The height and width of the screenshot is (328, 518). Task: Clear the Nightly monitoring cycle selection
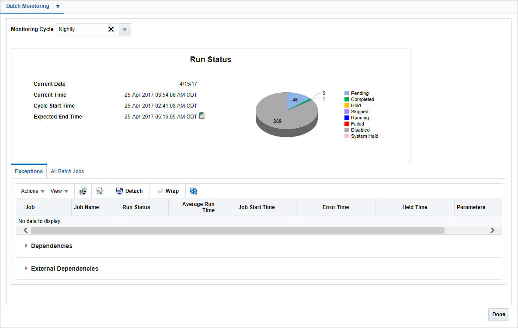[x=111, y=29]
